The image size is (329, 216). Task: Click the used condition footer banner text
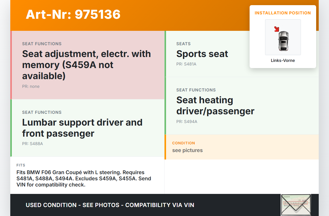point(110,205)
